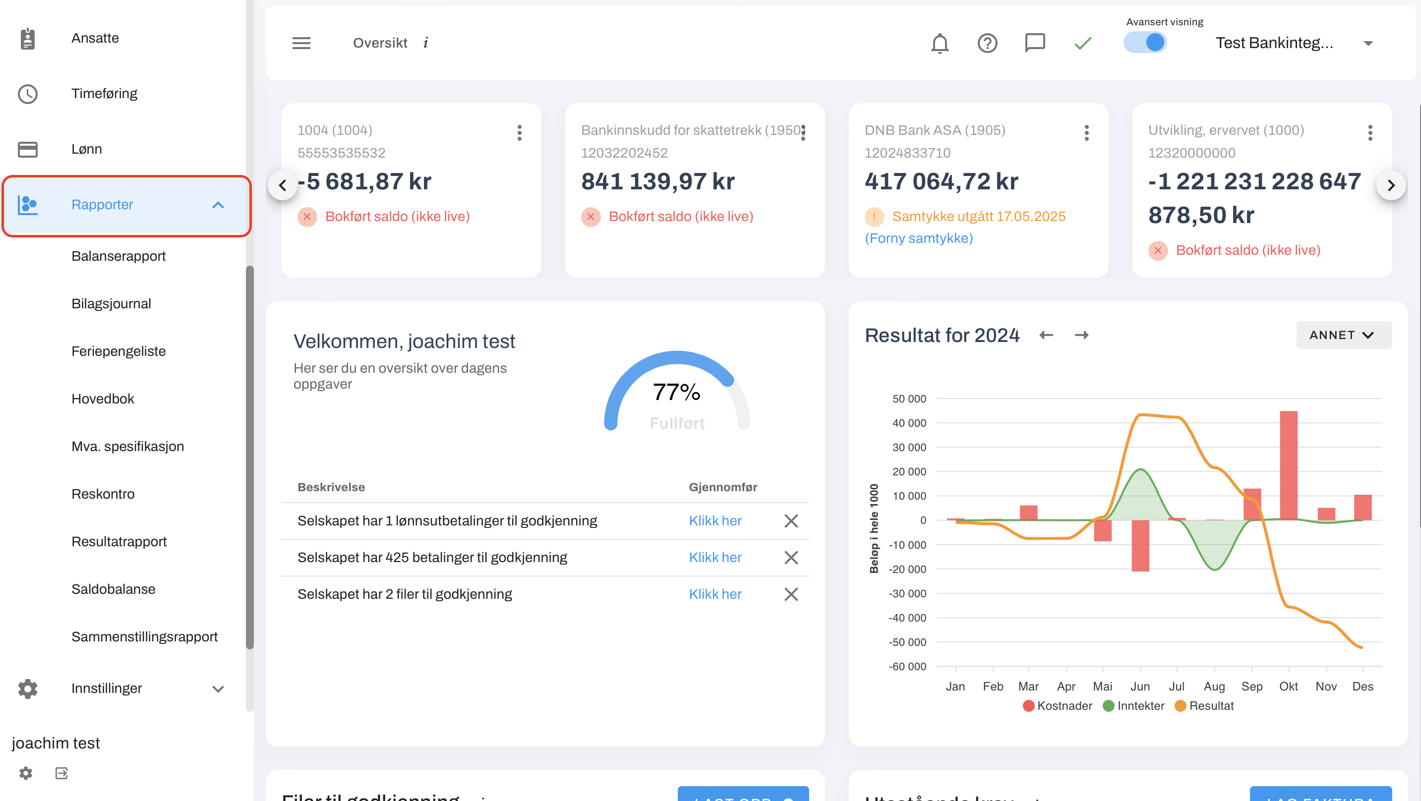Open options menu on DNB Bank ASA card
The image size is (1421, 801).
coord(1086,132)
